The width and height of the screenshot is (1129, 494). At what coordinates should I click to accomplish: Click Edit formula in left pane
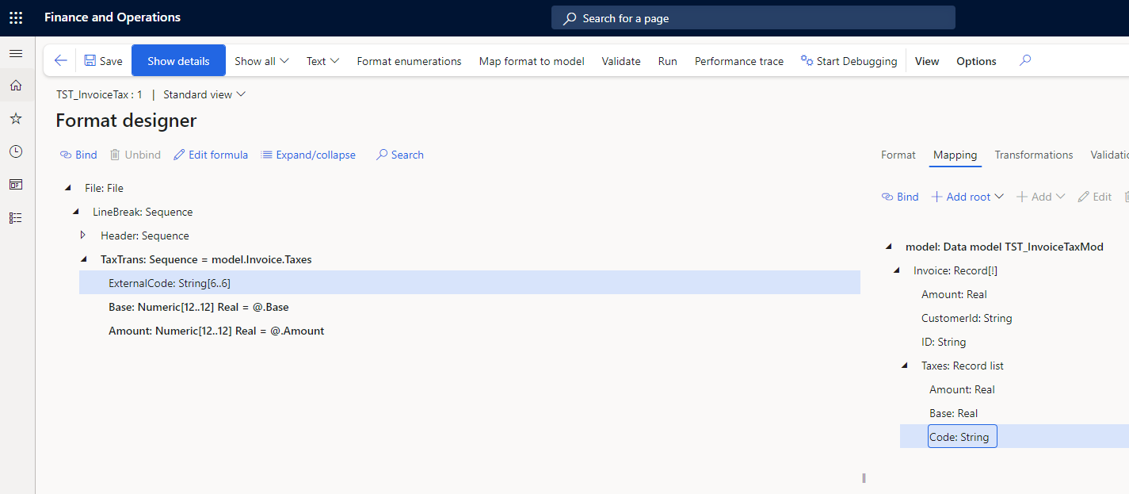(211, 155)
